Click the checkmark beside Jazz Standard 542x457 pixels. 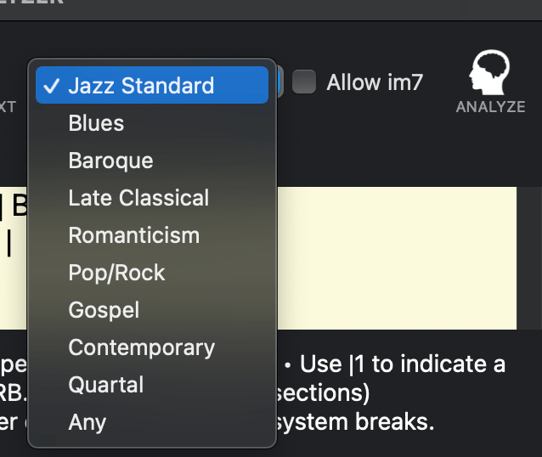pyautogui.click(x=51, y=86)
